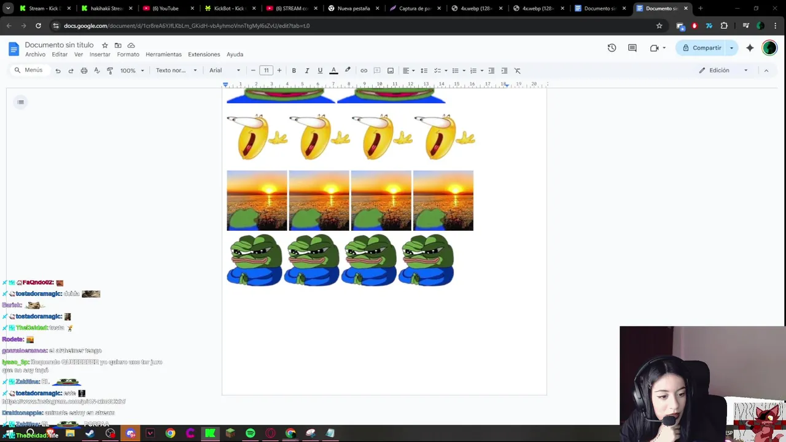Show all comments icon

click(x=632, y=48)
